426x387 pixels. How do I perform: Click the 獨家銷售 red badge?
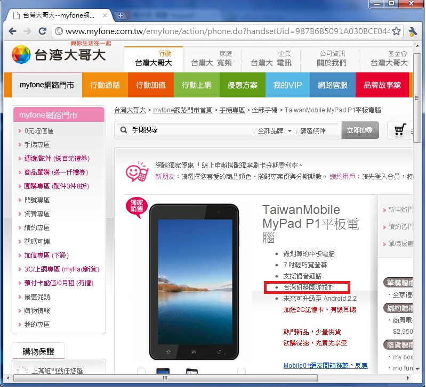tap(136, 207)
